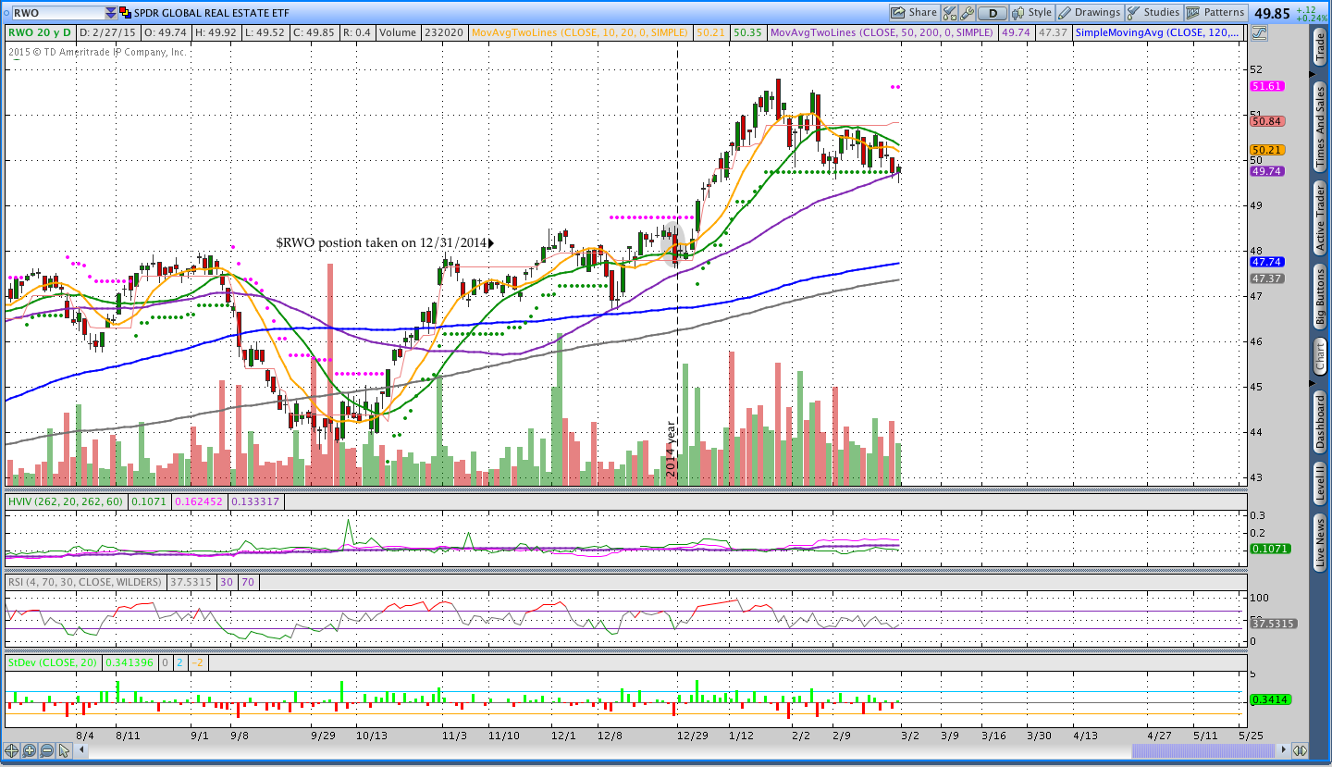
Task: Expand the symbol dropdown arrow beside RWO
Action: pos(111,13)
